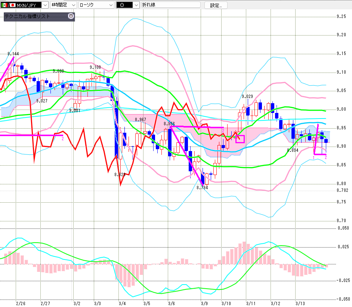This screenshot has width=352, height=307.
Task: Expand the テクニカル指標リスト panel icon
Action: pos(71,16)
